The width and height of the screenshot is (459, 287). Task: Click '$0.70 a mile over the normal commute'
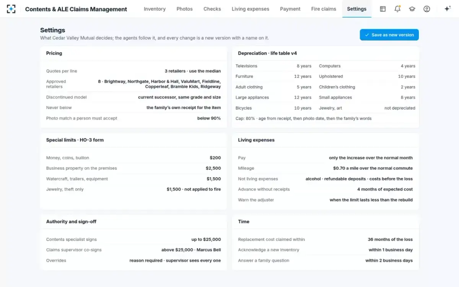[373, 168]
